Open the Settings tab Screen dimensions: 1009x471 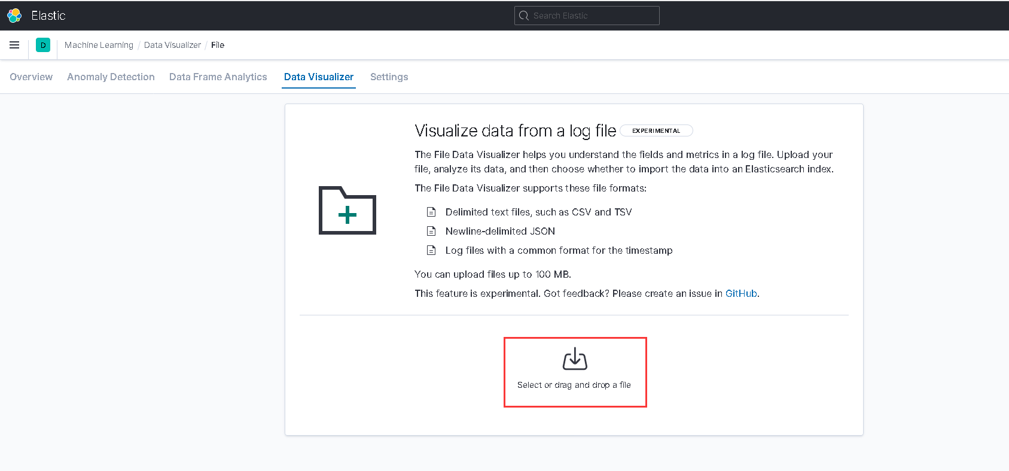389,77
